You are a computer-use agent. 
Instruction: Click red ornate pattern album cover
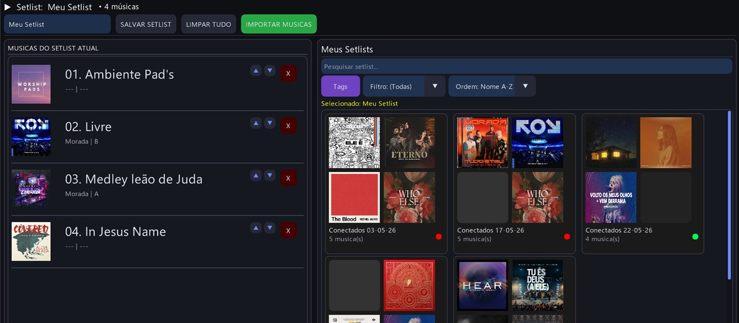410,285
